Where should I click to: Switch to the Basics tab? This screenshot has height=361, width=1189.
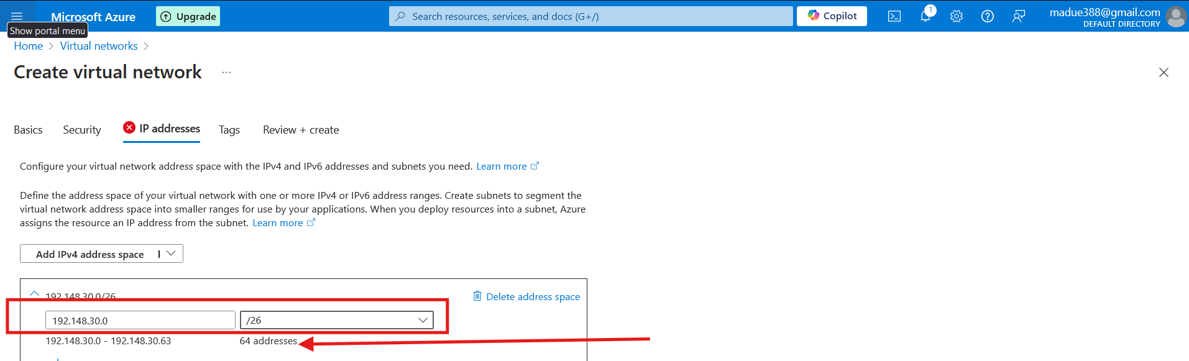[28, 130]
